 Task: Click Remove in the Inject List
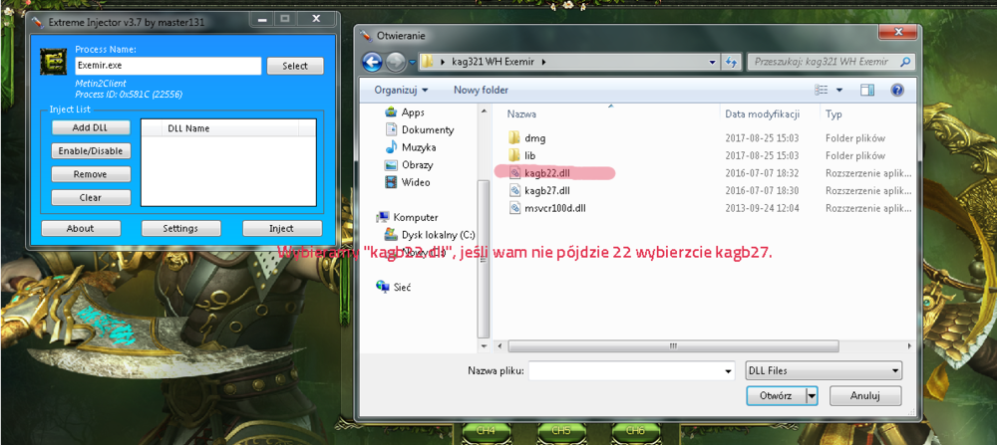click(91, 174)
